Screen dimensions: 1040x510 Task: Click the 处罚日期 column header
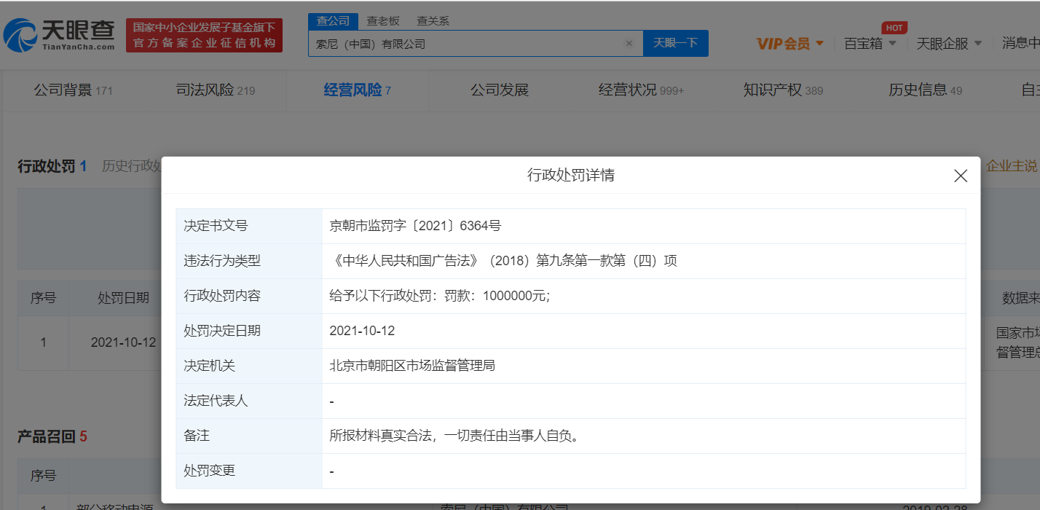(123, 298)
